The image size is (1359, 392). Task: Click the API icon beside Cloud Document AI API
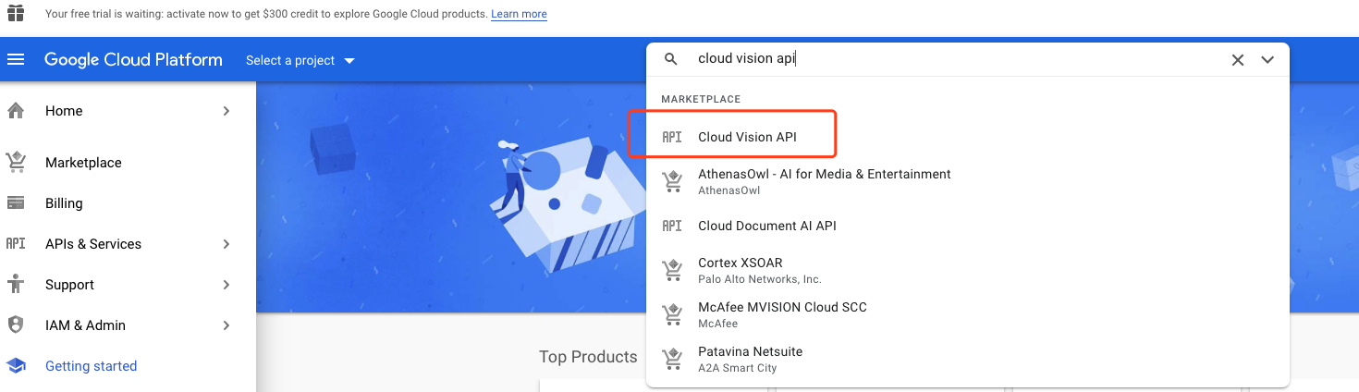[672, 226]
